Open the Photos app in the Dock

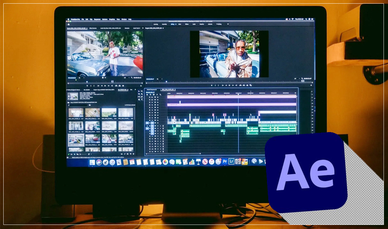pyautogui.click(x=165, y=162)
